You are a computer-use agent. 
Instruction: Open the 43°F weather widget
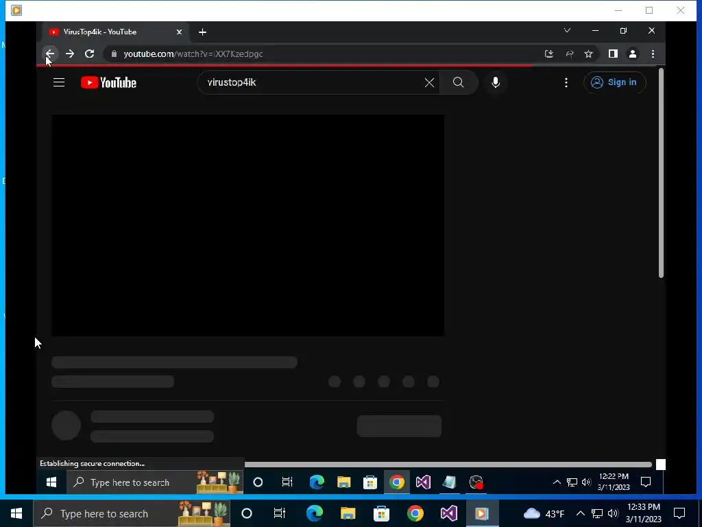point(544,513)
